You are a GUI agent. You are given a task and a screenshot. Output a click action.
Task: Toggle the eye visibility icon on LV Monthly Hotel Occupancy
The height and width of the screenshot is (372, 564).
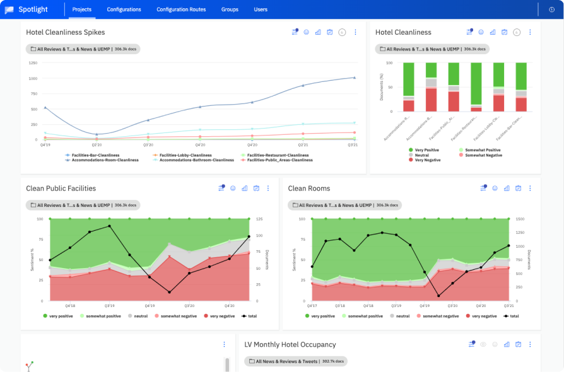(x=483, y=344)
